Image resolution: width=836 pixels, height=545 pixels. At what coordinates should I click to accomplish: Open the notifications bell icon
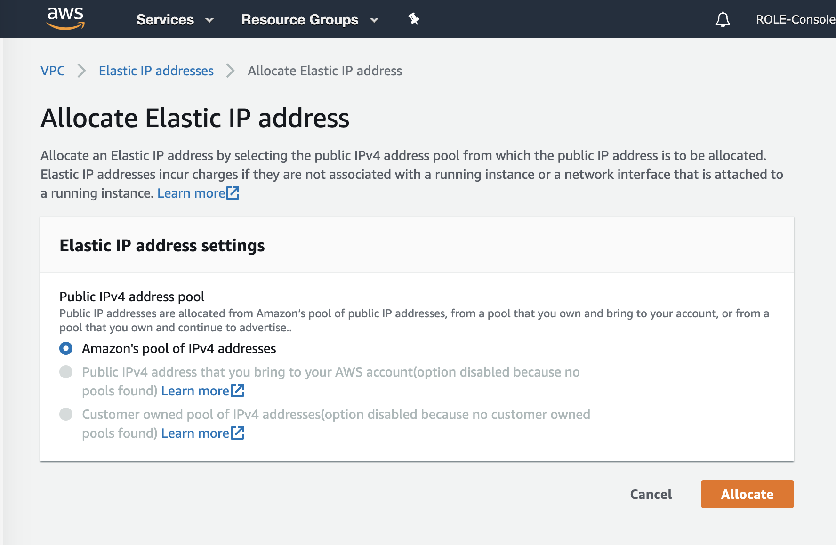click(723, 19)
